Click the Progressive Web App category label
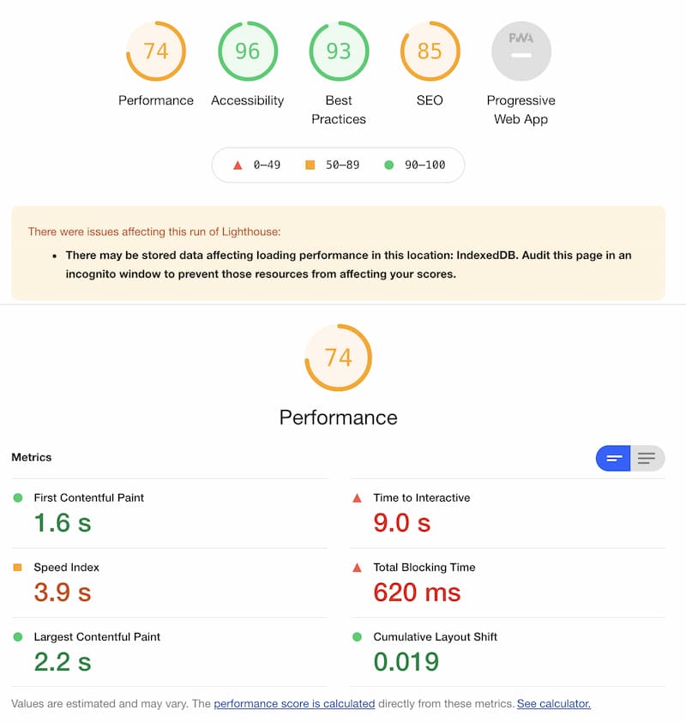 tap(521, 110)
